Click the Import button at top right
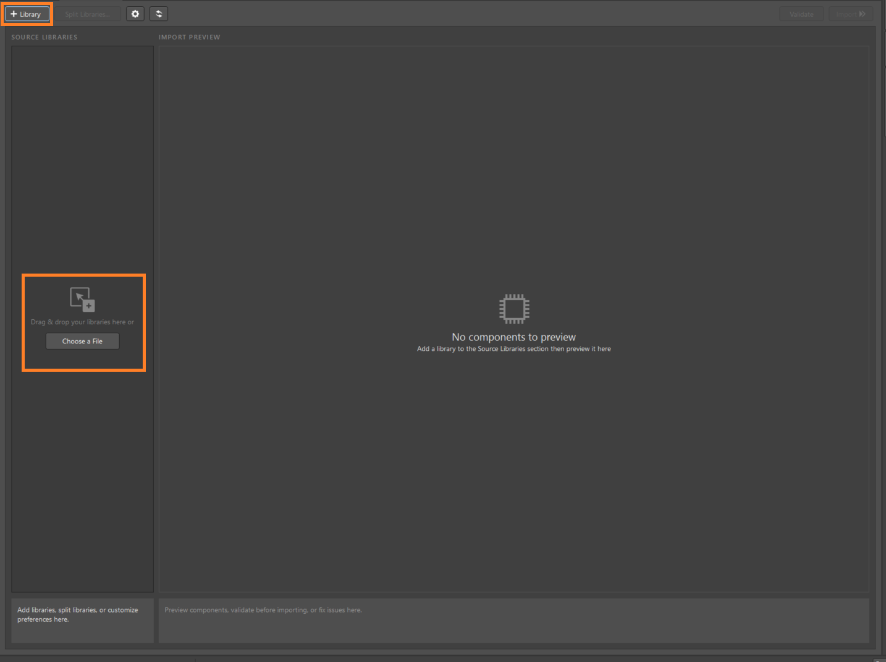Screen dimensions: 886x662 851,13
